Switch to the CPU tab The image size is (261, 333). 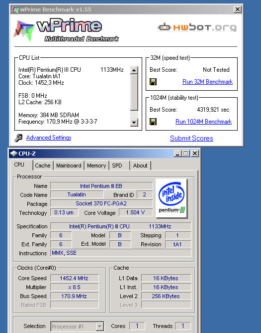pyautogui.click(x=19, y=165)
